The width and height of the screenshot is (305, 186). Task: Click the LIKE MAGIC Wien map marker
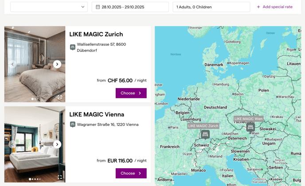pyautogui.click(x=250, y=127)
